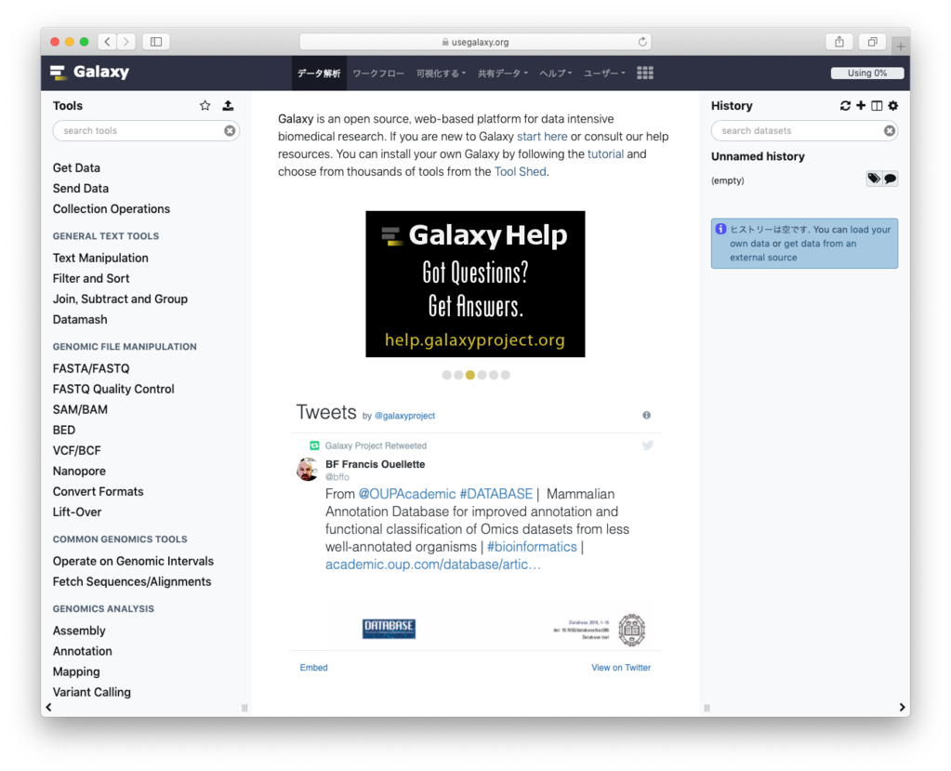
Task: Collapse the History panel right arrow
Action: tap(902, 708)
